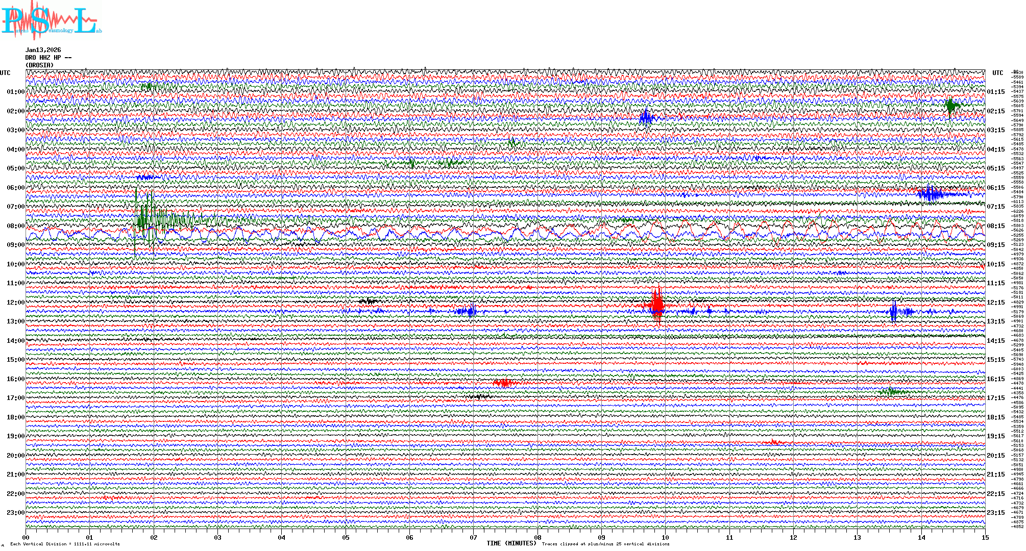Click minute marker 10 on bottom axis

click(x=665, y=538)
